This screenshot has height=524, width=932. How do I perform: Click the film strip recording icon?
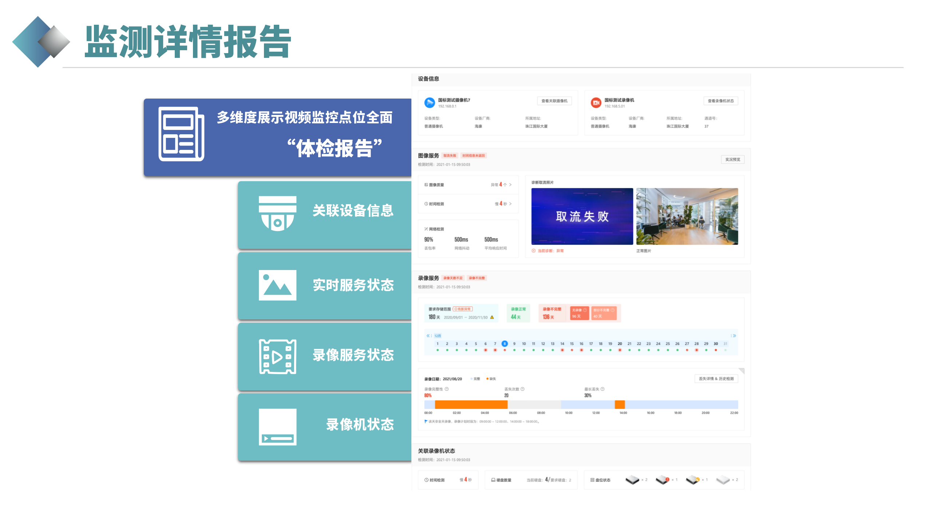[x=277, y=357]
